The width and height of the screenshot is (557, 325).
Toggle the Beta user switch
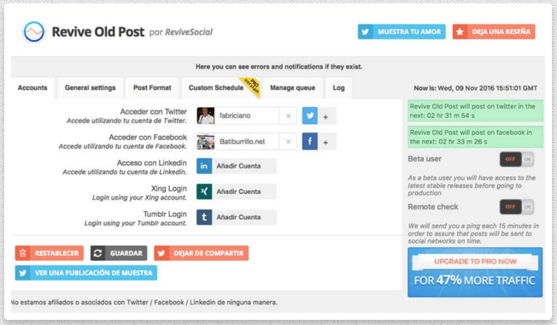pos(517,159)
